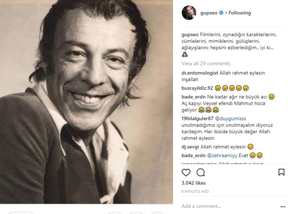Open dr.entomologist commenter profile

200,73
